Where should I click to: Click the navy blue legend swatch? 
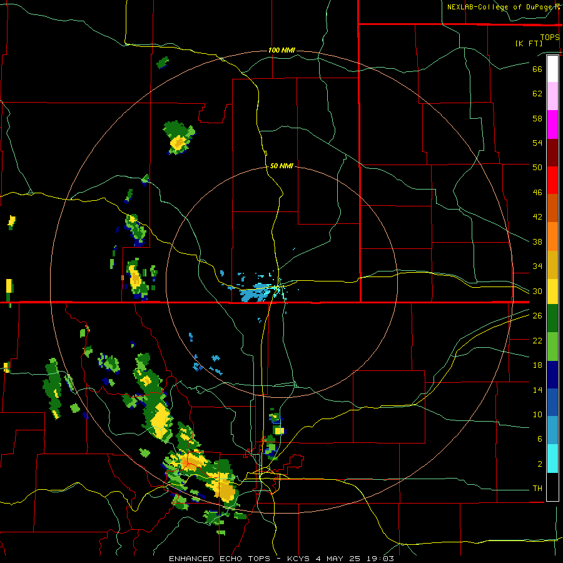(552, 375)
